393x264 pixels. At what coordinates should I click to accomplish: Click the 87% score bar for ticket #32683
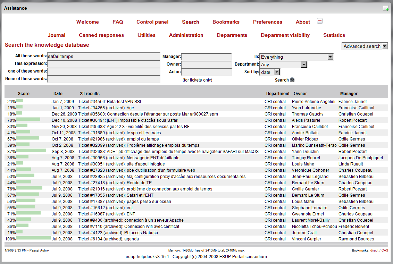point(31,151)
